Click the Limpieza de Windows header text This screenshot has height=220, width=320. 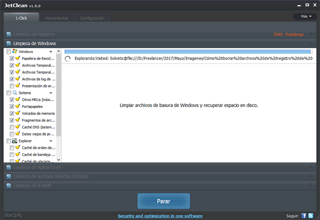[35, 43]
